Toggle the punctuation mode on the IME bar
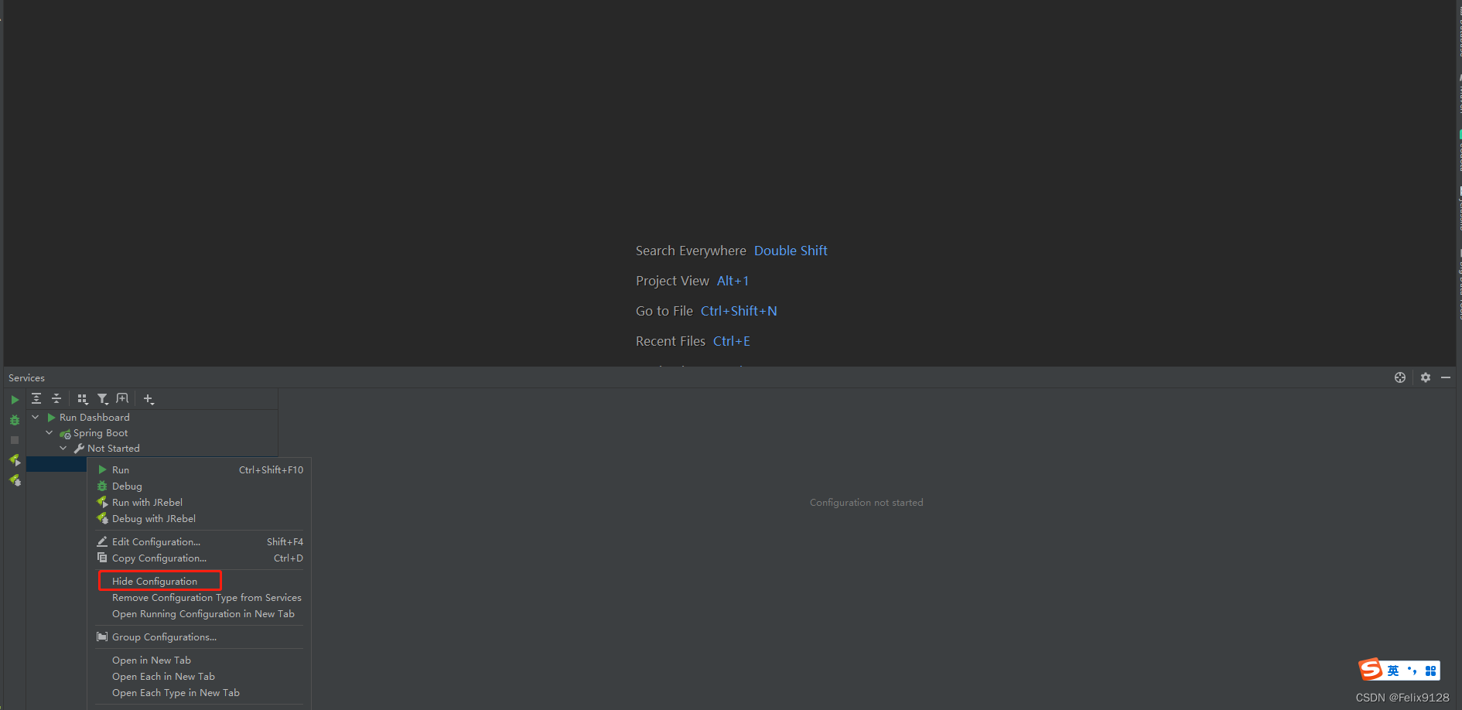Viewport: 1462px width, 710px height. (x=1412, y=671)
